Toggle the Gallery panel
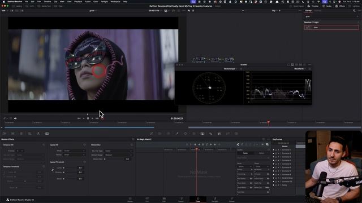 (17, 6)
